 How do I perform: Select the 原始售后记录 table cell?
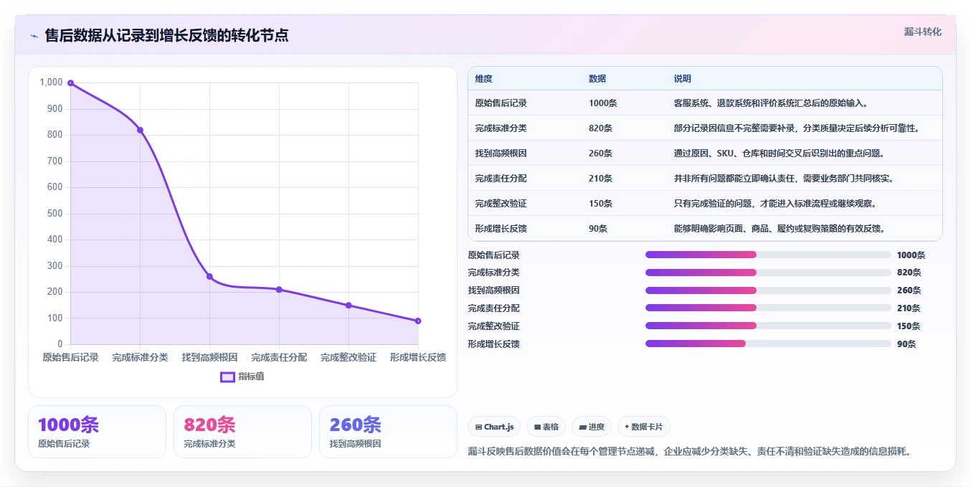[x=501, y=103]
